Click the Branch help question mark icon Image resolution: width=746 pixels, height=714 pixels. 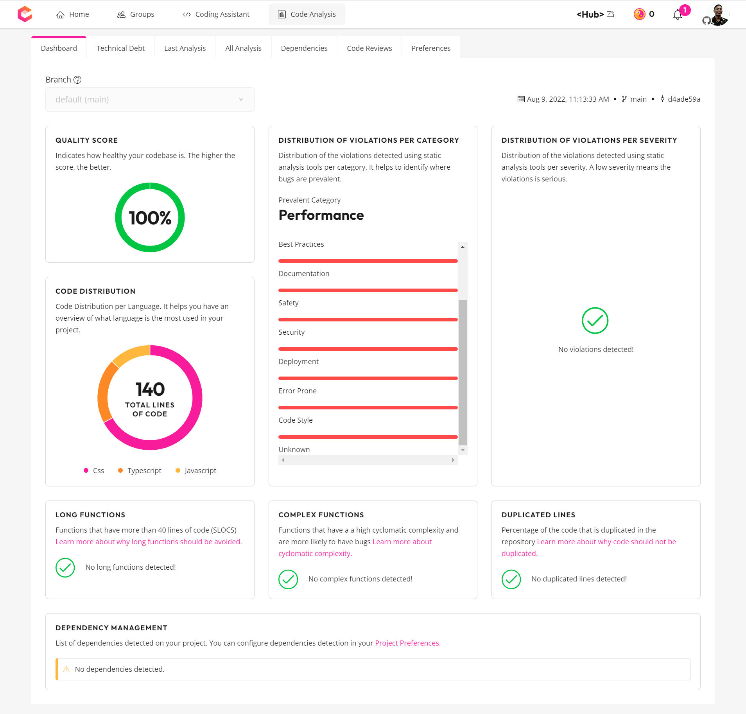coord(77,80)
